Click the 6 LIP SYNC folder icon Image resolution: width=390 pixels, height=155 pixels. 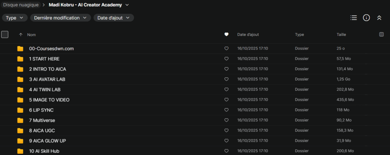pos(20,110)
